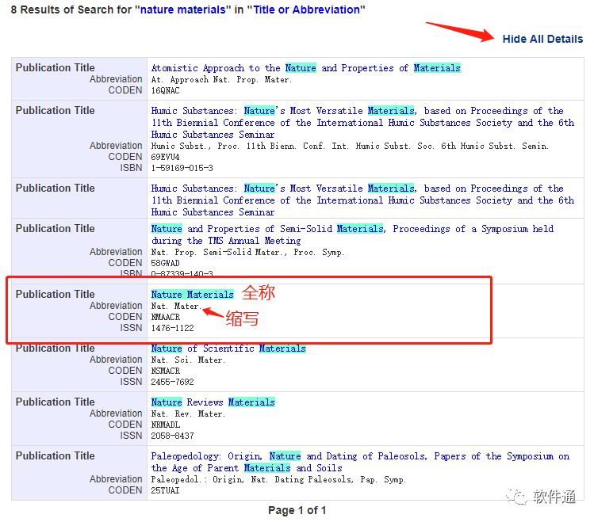Open the Nature Reviews Materials title
This screenshot has height=522, width=594.
pos(213,402)
